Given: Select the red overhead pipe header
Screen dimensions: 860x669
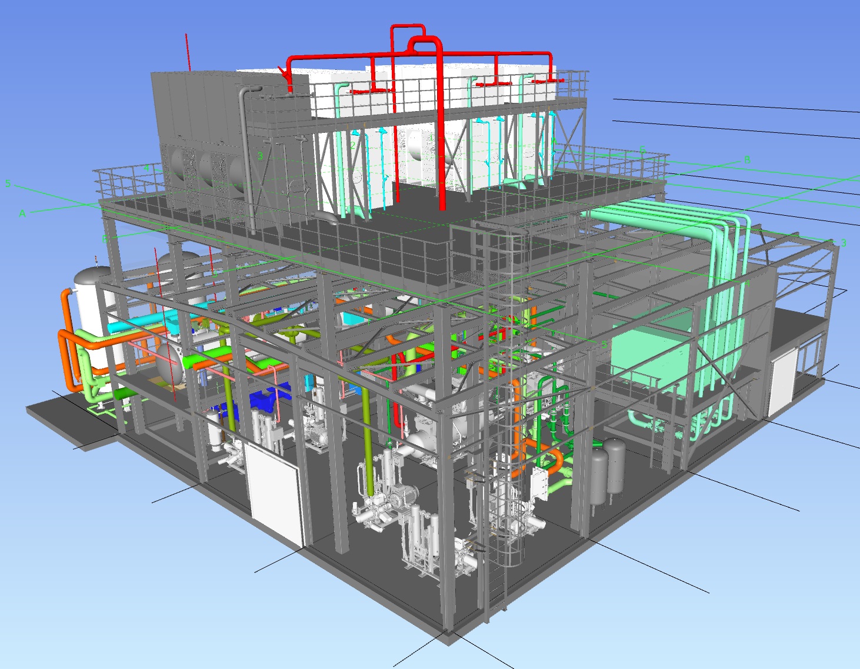Looking at the screenshot, I should 412,56.
